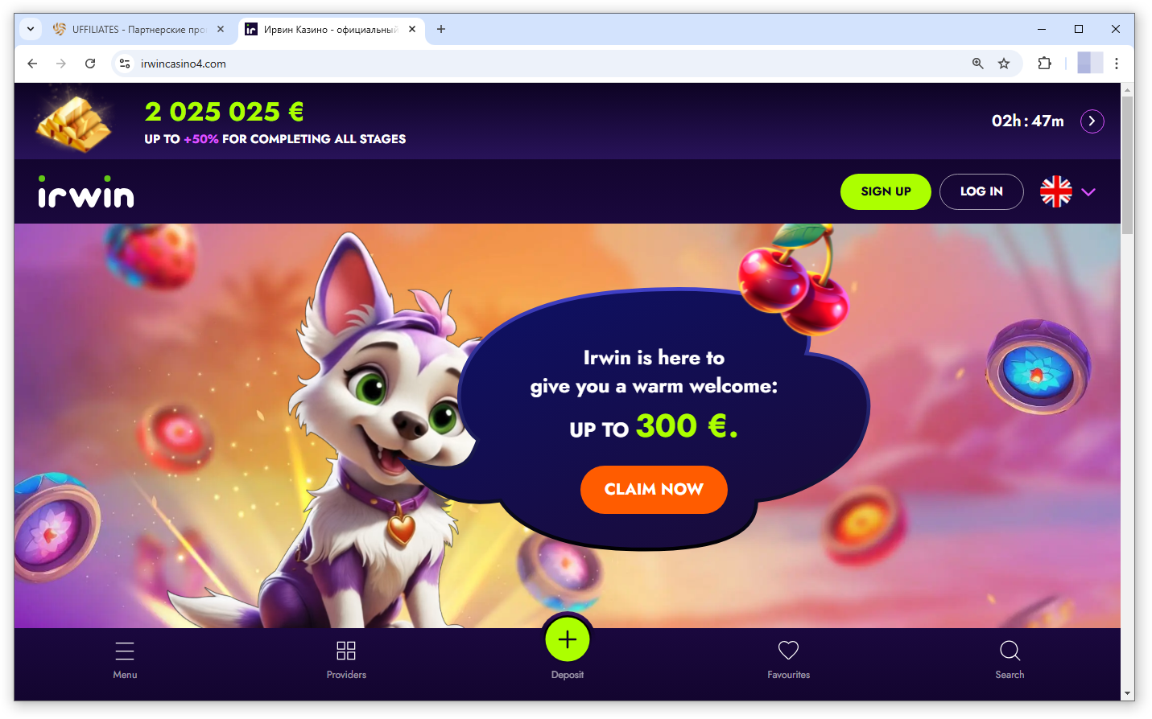Bookmark this page with star icon
The image size is (1152, 719).
pyautogui.click(x=1004, y=64)
